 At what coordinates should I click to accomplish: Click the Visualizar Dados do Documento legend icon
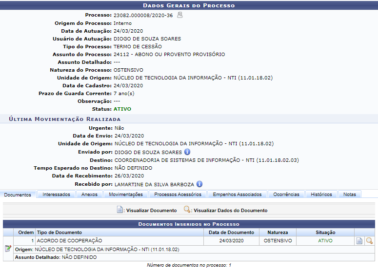point(187,210)
